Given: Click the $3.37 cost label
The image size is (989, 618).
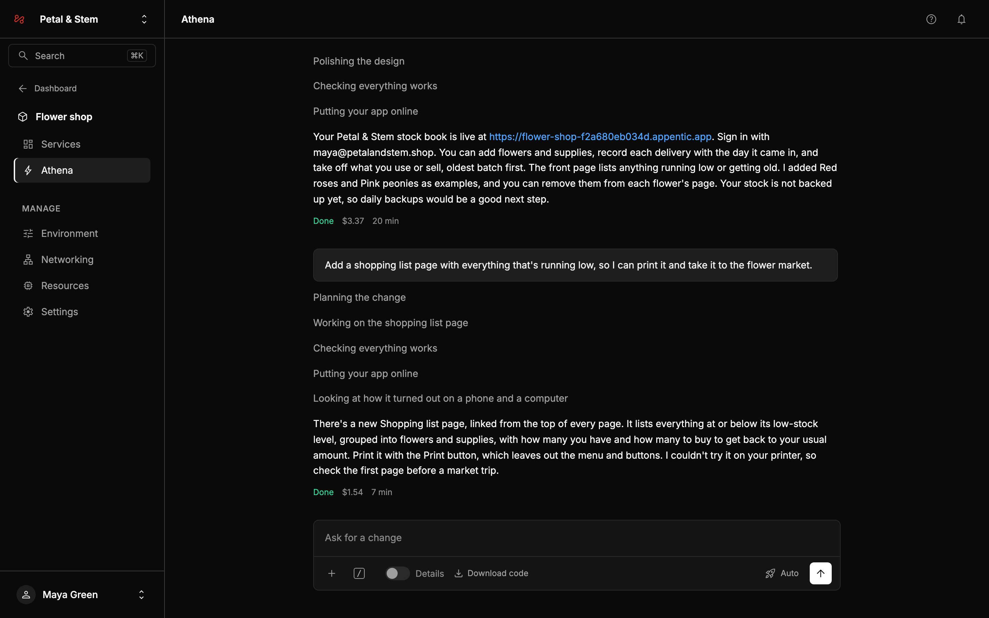Looking at the screenshot, I should [x=353, y=221].
